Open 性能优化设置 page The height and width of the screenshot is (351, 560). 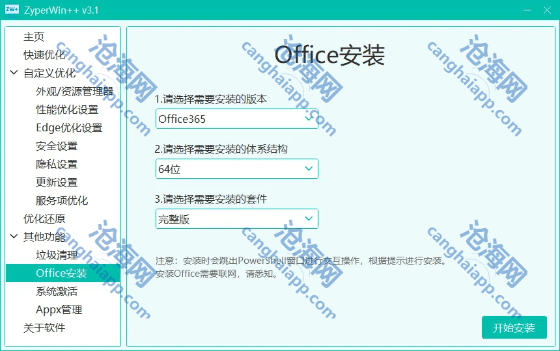67,110
